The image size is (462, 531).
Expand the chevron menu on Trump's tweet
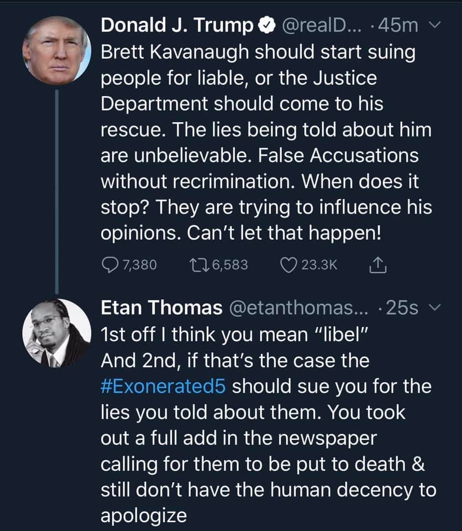click(x=435, y=25)
